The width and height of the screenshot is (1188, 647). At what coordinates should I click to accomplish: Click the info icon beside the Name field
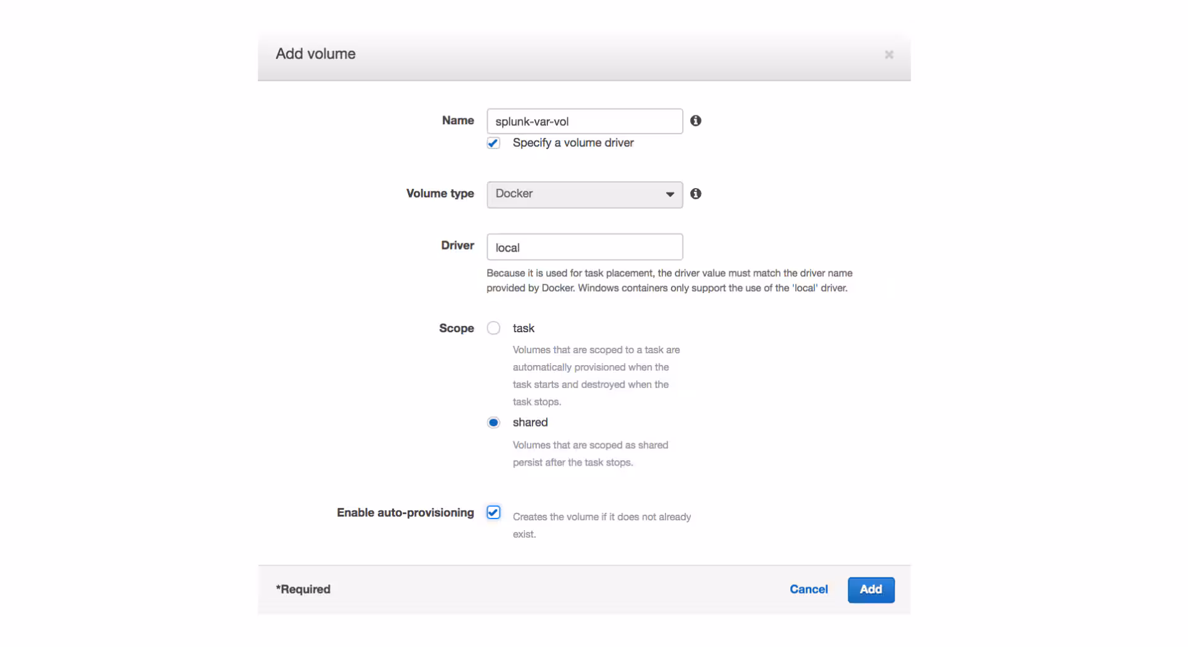695,120
